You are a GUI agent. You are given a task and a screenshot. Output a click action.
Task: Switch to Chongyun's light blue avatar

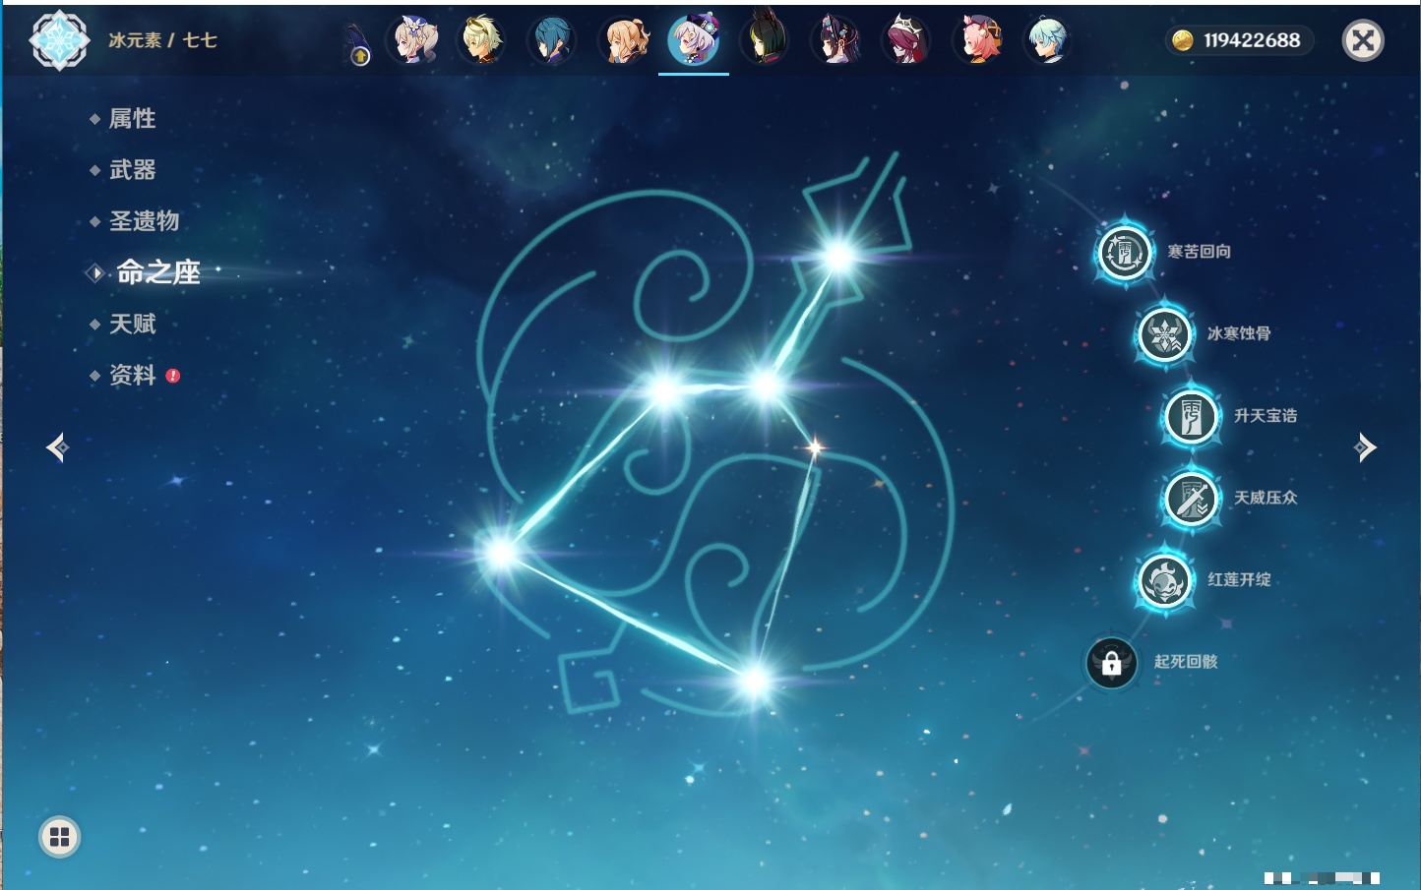click(x=1047, y=40)
